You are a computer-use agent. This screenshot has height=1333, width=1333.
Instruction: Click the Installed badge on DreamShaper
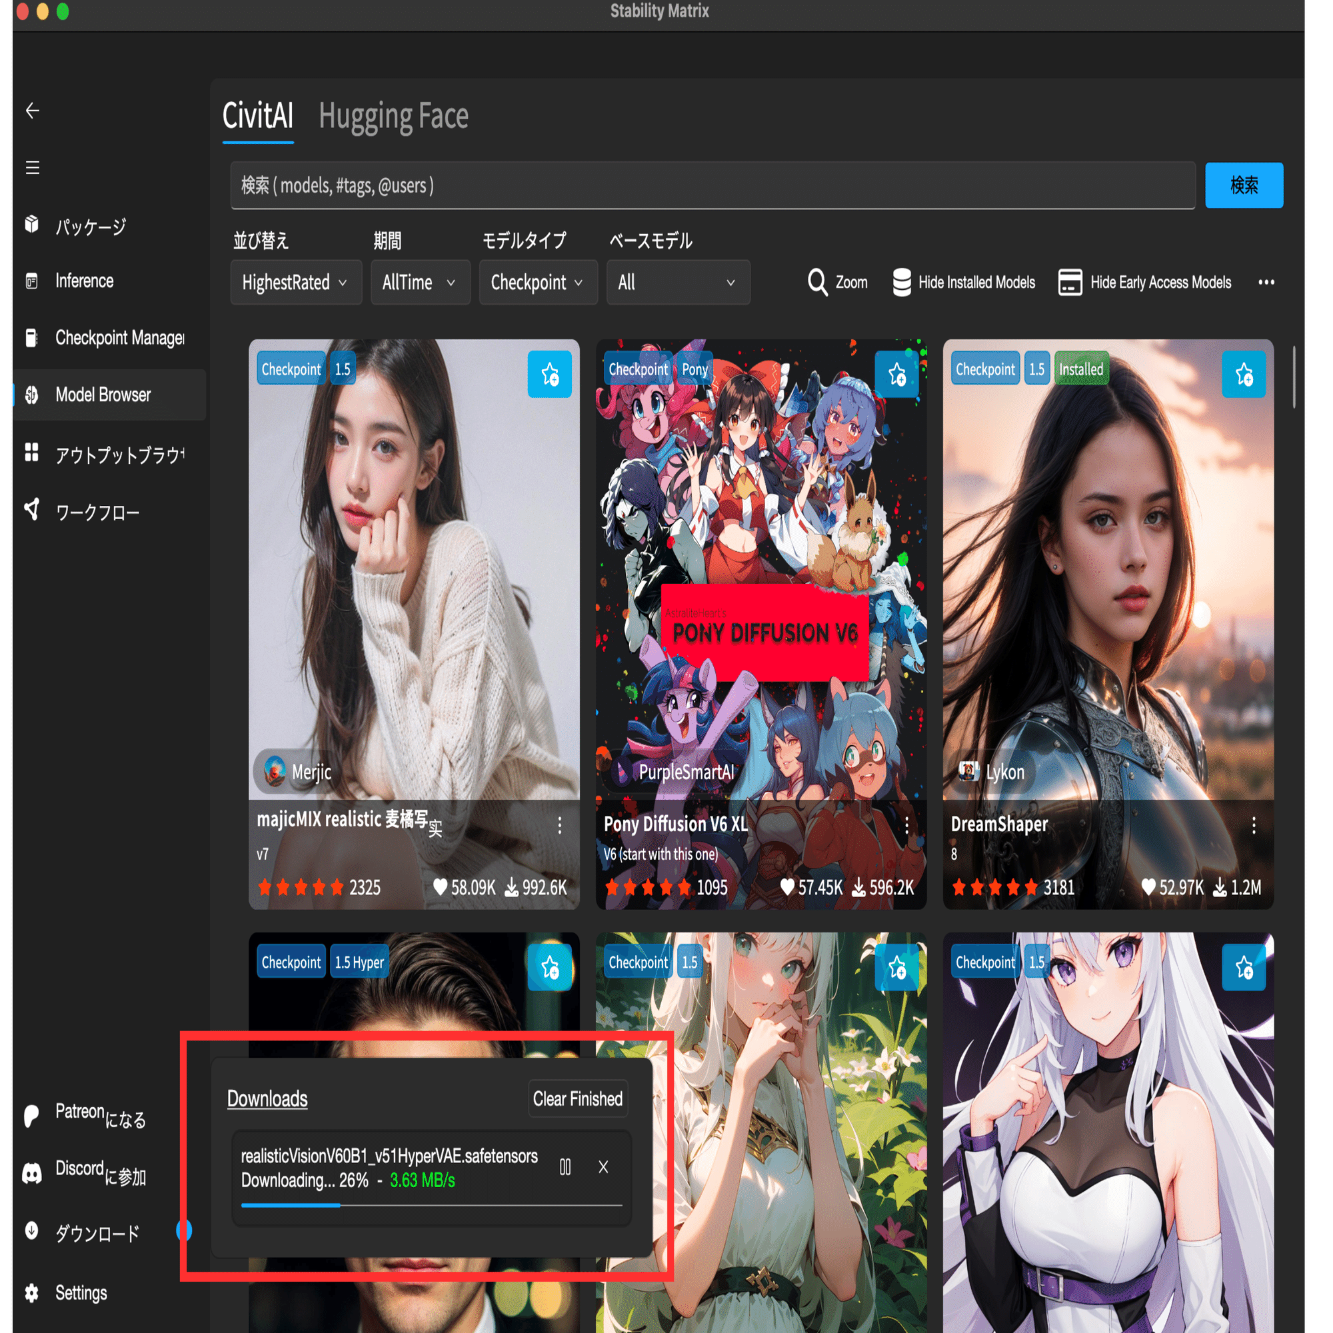point(1081,369)
